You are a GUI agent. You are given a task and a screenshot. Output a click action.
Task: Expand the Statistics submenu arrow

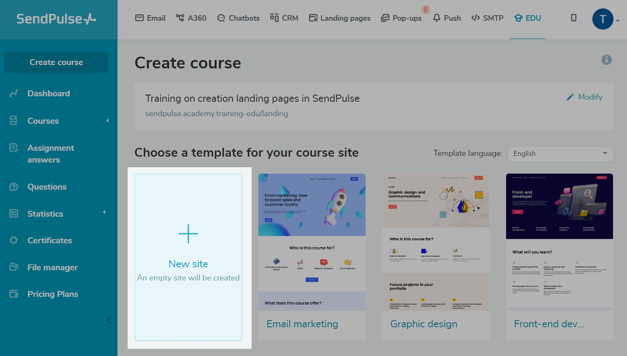pos(104,212)
